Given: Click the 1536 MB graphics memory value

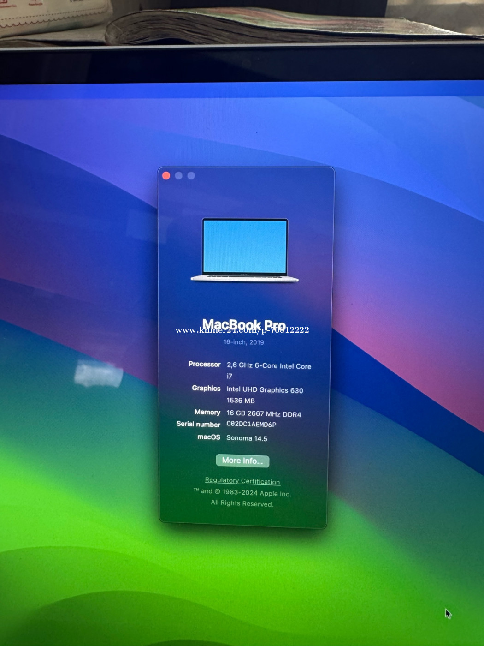Looking at the screenshot, I should pyautogui.click(x=241, y=401).
